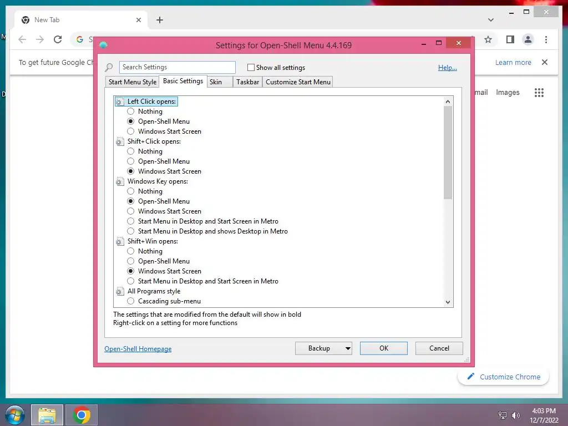Select Windows Start Screen under Shift+Click opens

pos(131,171)
